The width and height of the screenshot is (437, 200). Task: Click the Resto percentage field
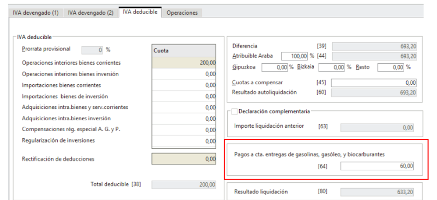pos(391,67)
